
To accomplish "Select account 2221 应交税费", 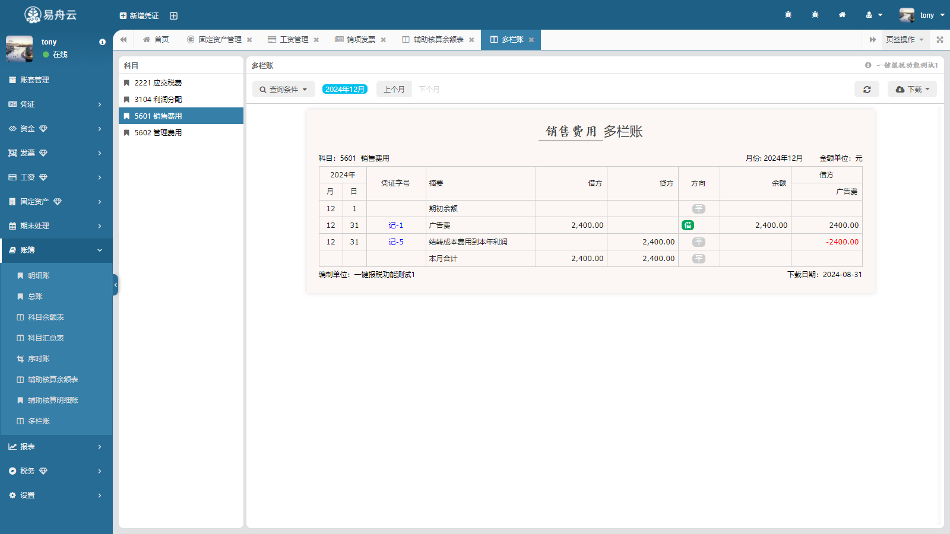I will point(181,82).
